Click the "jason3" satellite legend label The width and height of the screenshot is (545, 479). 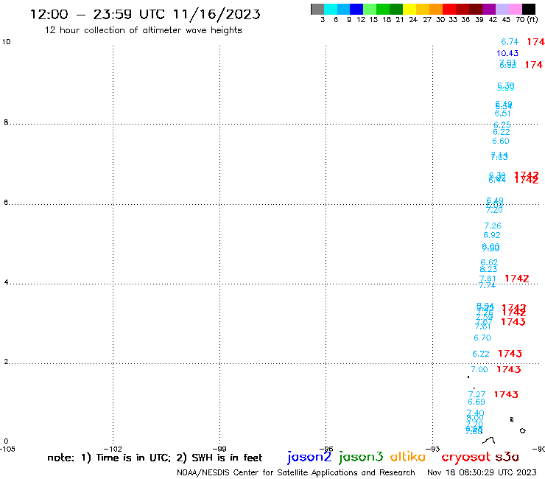click(x=361, y=457)
